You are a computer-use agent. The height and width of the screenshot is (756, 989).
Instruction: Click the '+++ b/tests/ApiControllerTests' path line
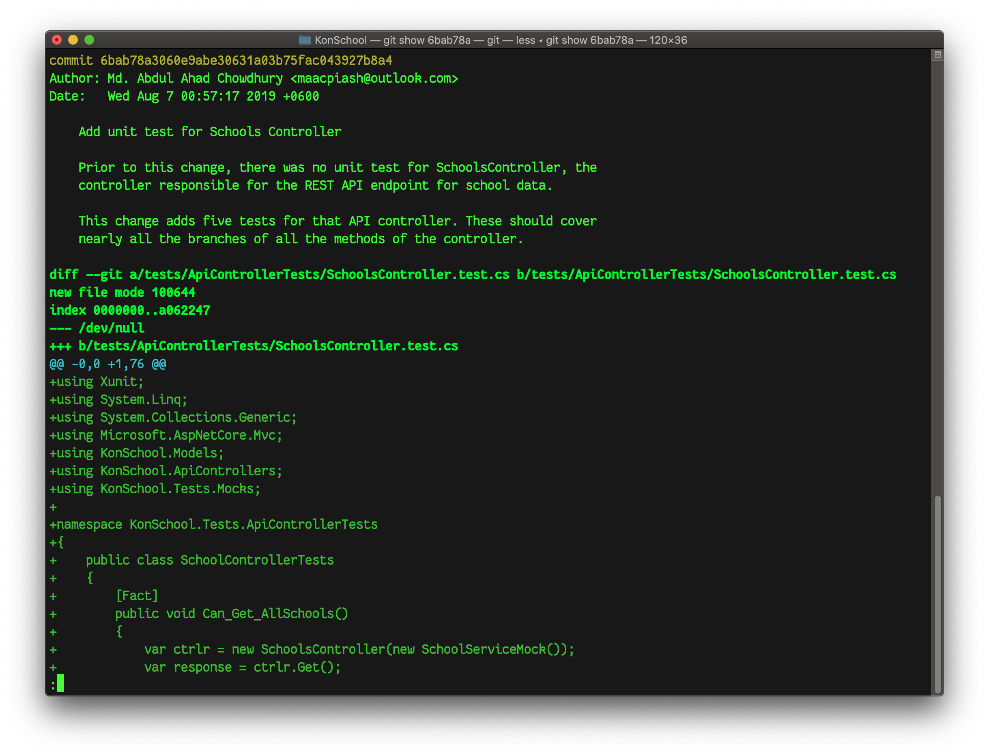(x=254, y=346)
